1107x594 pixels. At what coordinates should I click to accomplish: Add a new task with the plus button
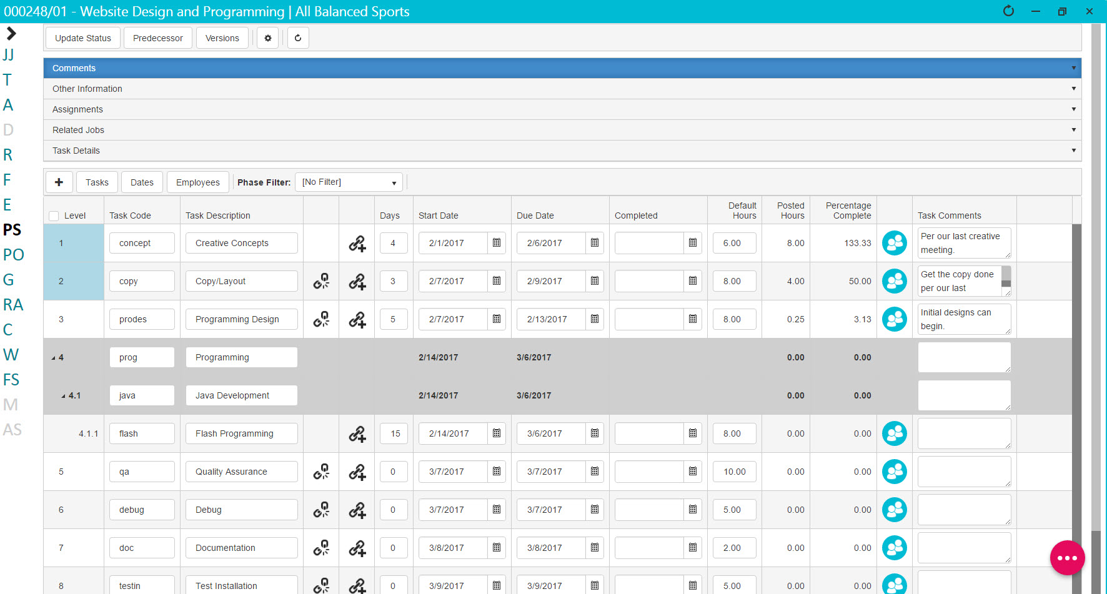pos(59,182)
